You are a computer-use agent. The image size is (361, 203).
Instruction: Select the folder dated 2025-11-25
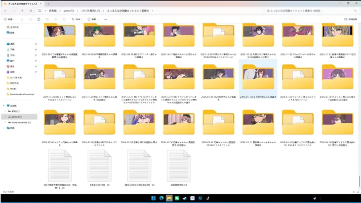tap(337, 40)
